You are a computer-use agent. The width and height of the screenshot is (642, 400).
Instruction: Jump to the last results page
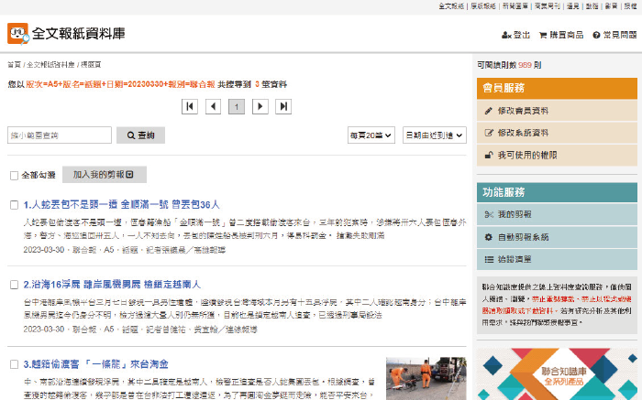(x=283, y=107)
